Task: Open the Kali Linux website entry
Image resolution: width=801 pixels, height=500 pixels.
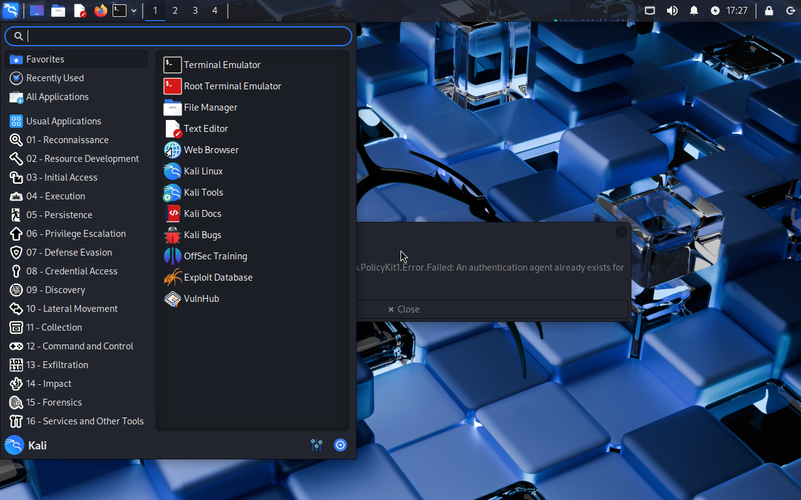Action: 252,171
